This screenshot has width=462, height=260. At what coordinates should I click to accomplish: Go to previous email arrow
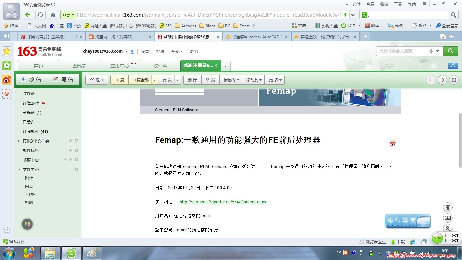(x=431, y=80)
